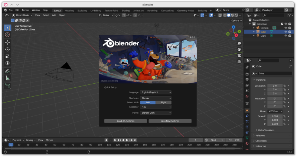Click the blue Z axis gizmo
Image resolution: width=297 pixels, height=157 pixels.
(x=234, y=27)
